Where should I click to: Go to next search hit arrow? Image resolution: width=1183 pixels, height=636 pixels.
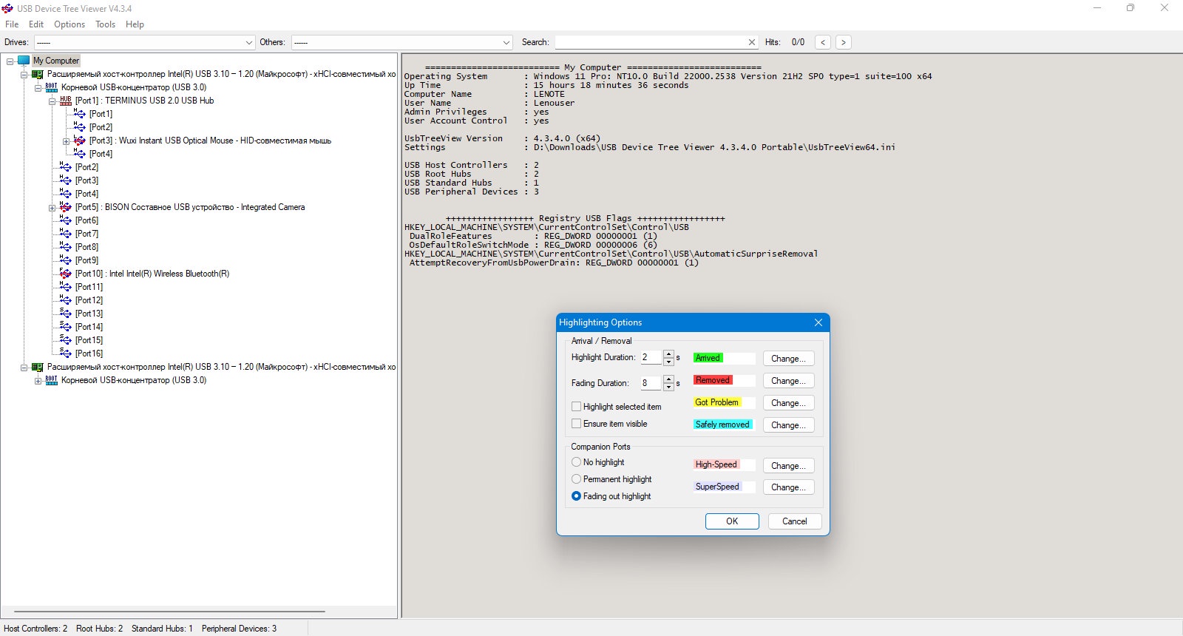tap(843, 42)
